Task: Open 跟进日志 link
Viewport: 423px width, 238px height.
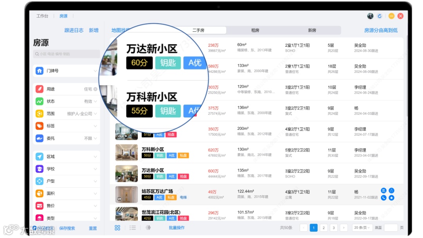Action: coord(74,30)
